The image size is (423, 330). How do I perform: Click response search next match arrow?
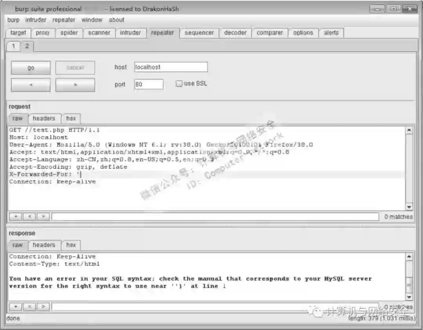tap(43, 307)
